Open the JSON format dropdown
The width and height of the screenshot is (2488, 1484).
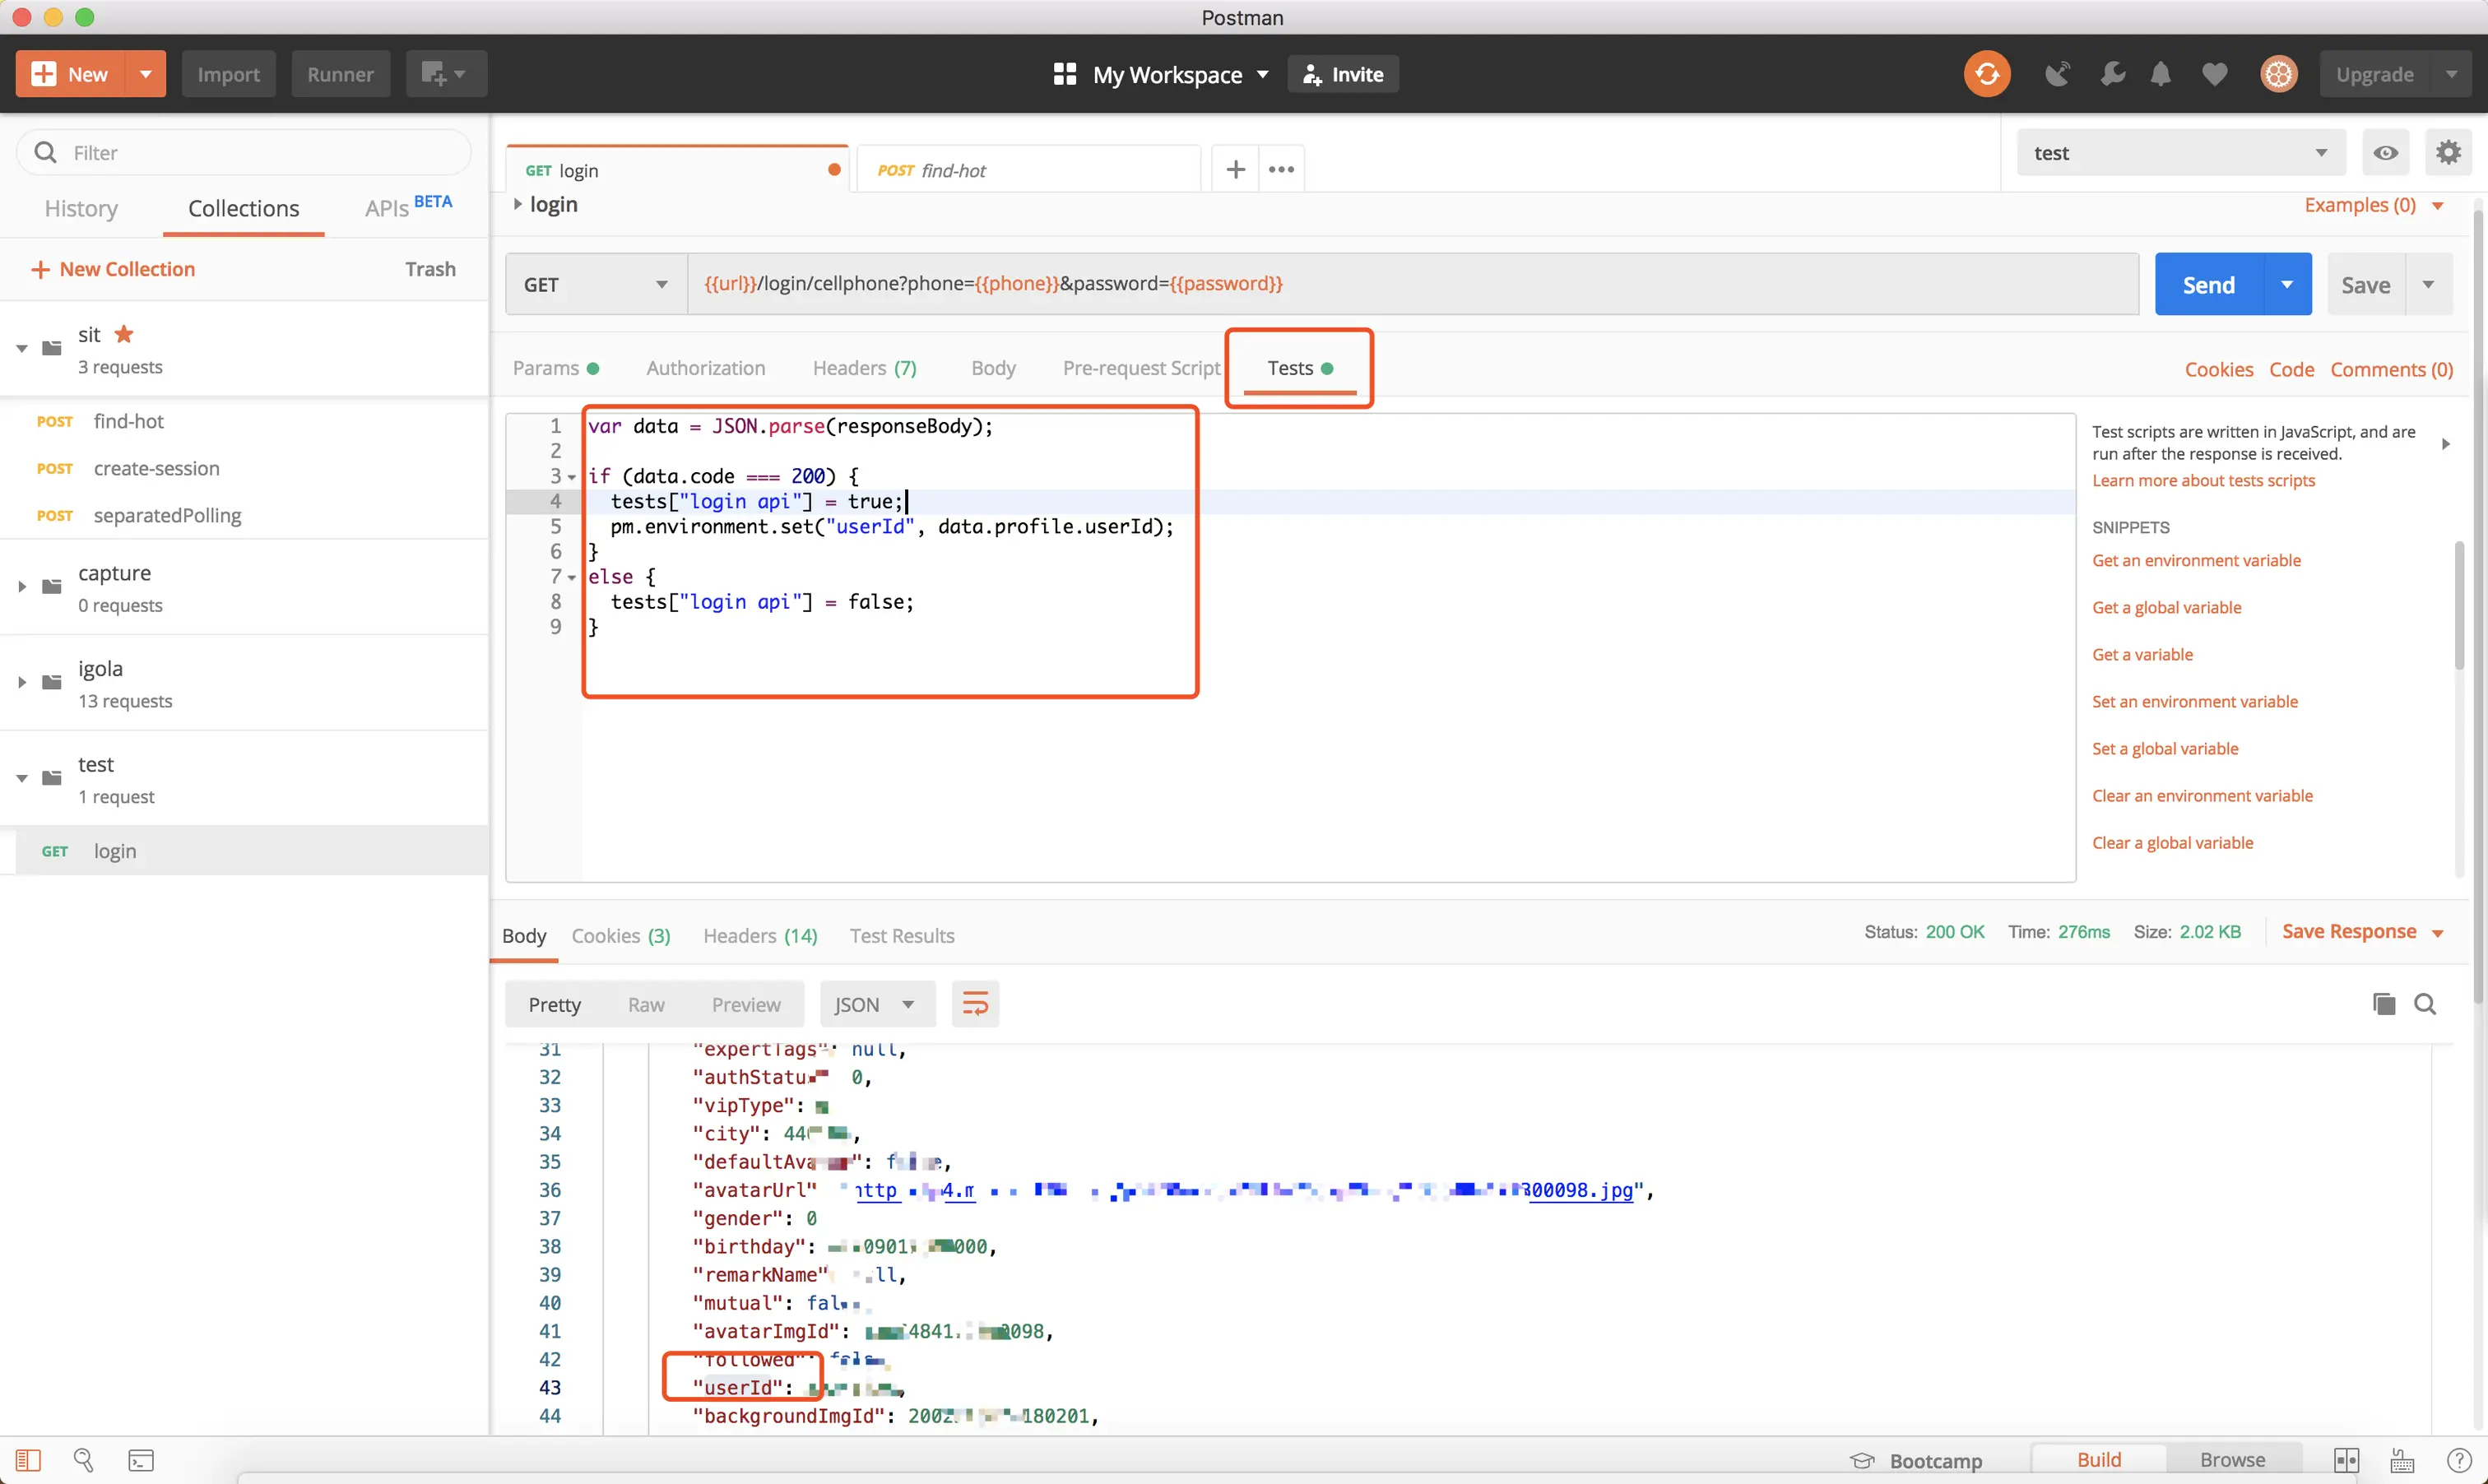tap(876, 1004)
